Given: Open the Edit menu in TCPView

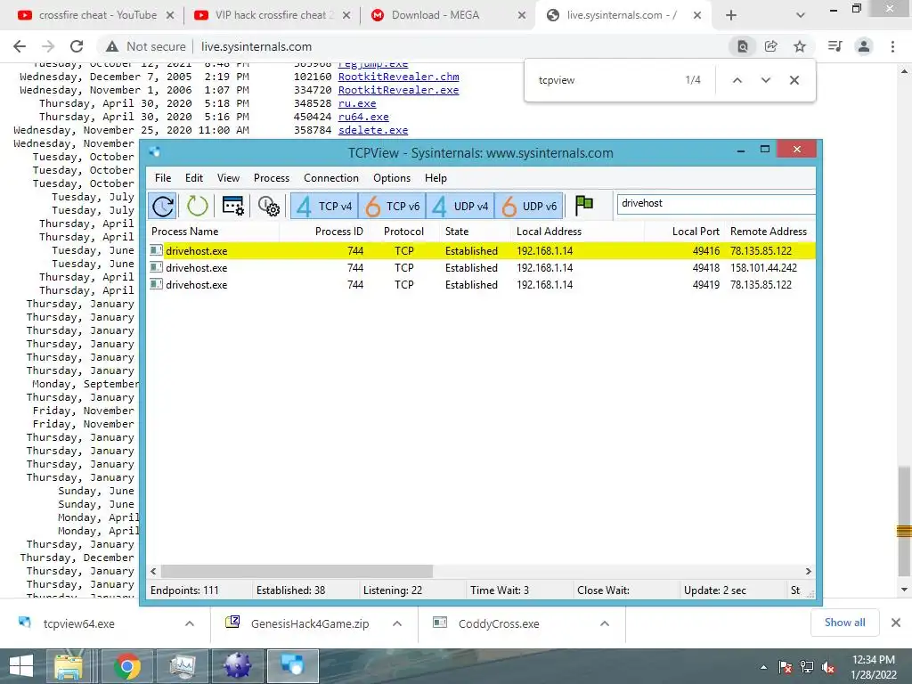Looking at the screenshot, I should point(194,178).
